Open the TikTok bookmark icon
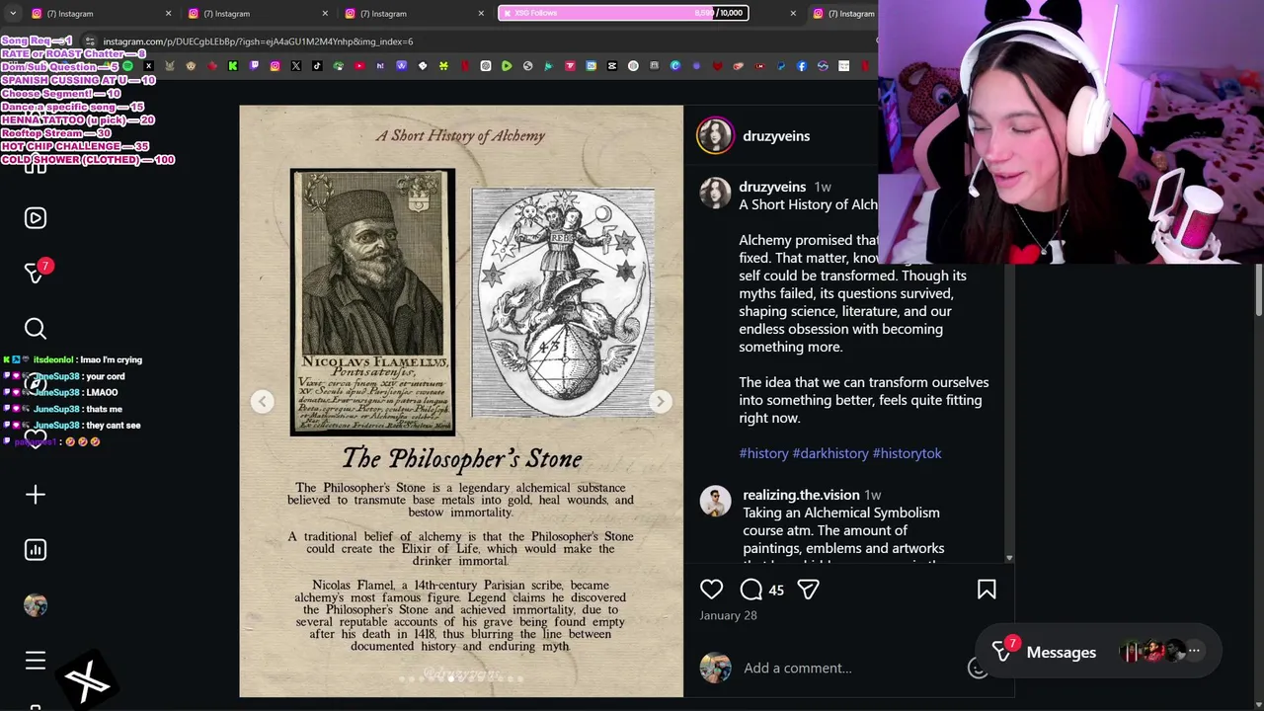The height and width of the screenshot is (711, 1264). coord(317,66)
